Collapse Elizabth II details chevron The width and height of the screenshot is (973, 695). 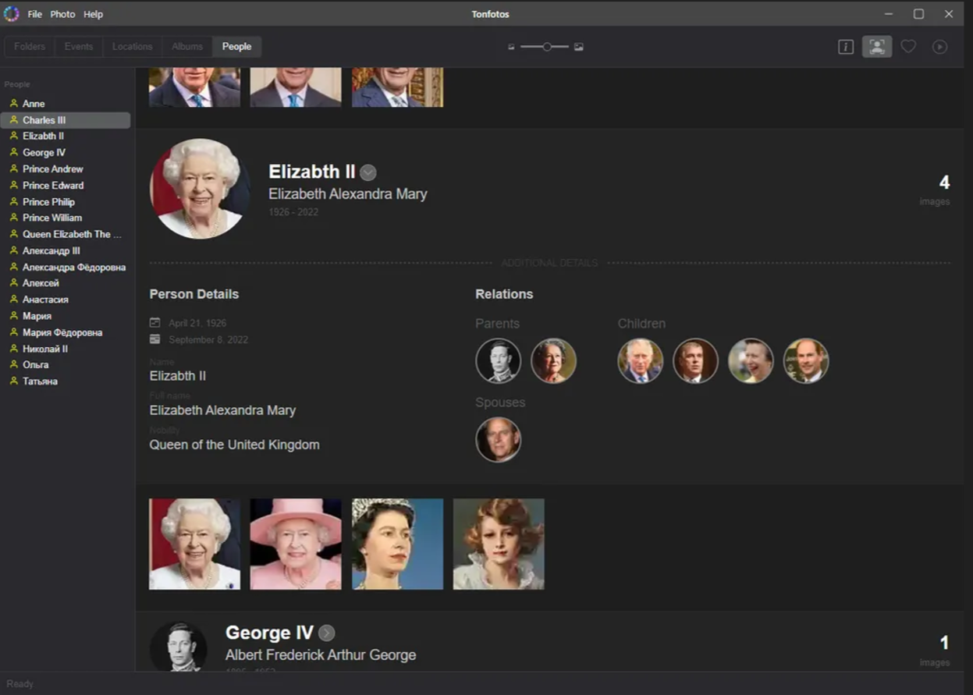coord(368,172)
